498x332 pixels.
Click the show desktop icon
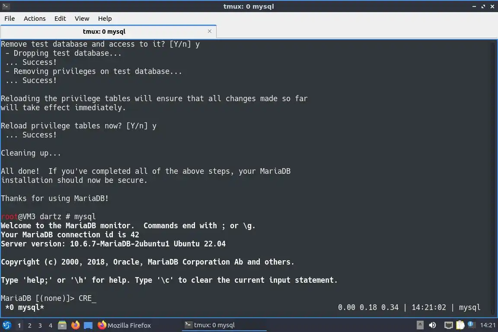click(88, 326)
